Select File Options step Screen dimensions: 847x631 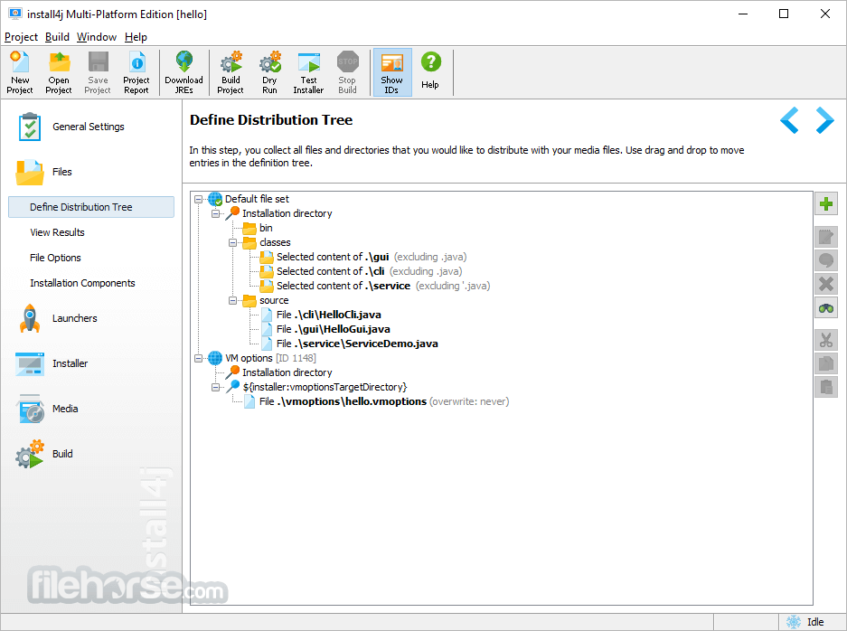click(56, 258)
